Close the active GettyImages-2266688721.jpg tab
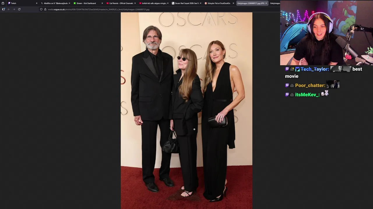Screen dimensions: 373x209 [266, 3]
